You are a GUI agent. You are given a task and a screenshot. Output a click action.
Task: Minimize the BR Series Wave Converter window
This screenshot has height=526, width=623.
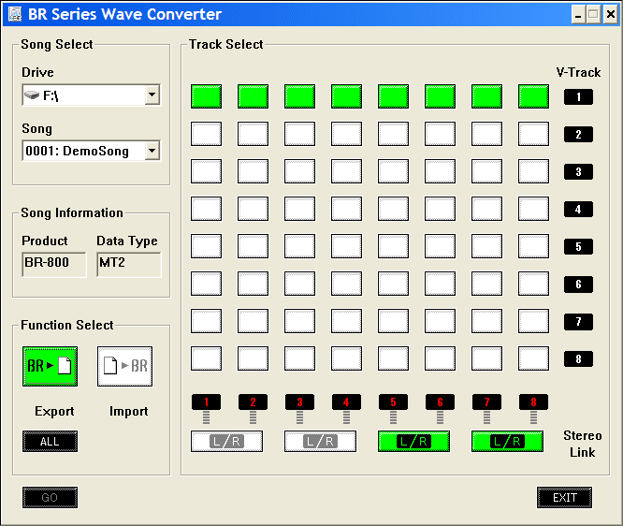(578, 15)
